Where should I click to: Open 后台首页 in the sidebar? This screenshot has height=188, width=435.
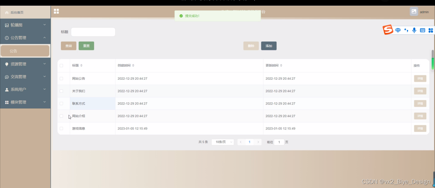pyautogui.click(x=25, y=13)
